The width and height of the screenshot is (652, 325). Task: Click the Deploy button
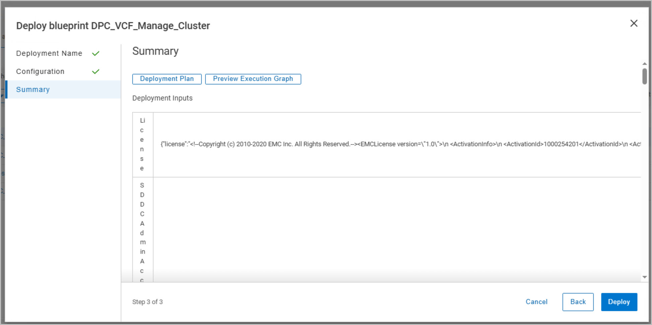click(x=619, y=302)
